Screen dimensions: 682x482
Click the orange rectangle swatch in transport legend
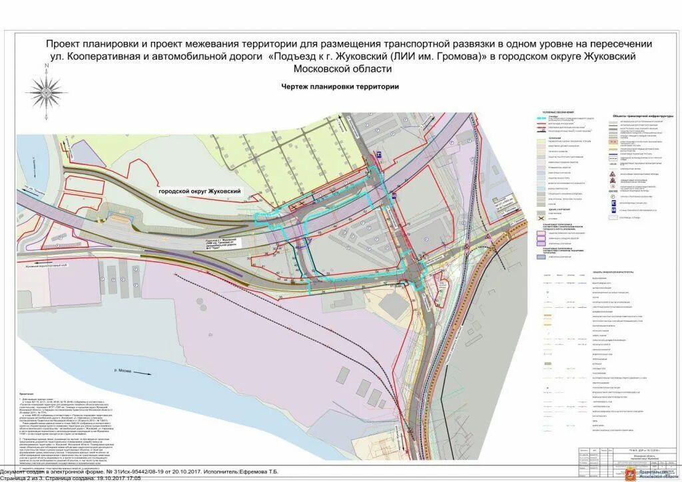pyautogui.click(x=613, y=142)
